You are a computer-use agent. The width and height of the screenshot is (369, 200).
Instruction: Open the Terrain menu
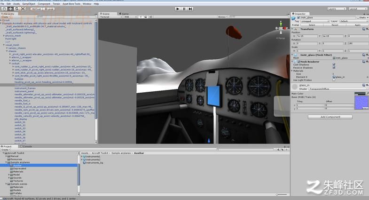[56, 4]
